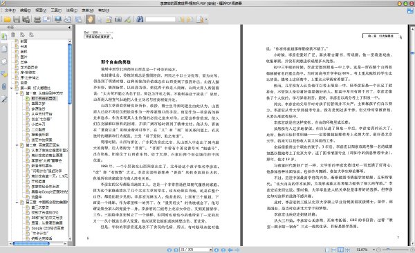Image resolution: width=415 pixels, height=253 pixels.
Task: Go to the last page button
Action: point(223,250)
